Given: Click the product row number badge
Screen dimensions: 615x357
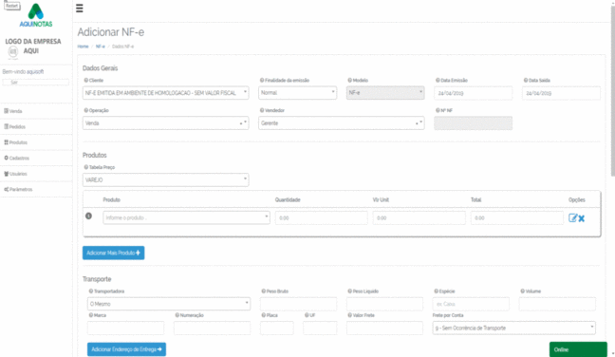Looking at the screenshot, I should pos(88,216).
